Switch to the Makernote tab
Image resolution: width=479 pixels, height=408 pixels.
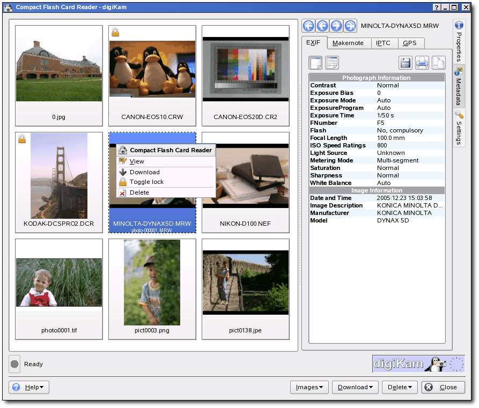click(x=348, y=43)
